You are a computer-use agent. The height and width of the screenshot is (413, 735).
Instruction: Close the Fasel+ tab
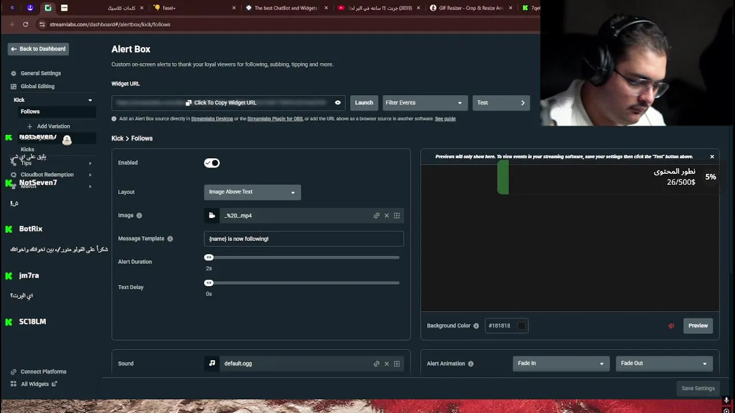point(234,8)
